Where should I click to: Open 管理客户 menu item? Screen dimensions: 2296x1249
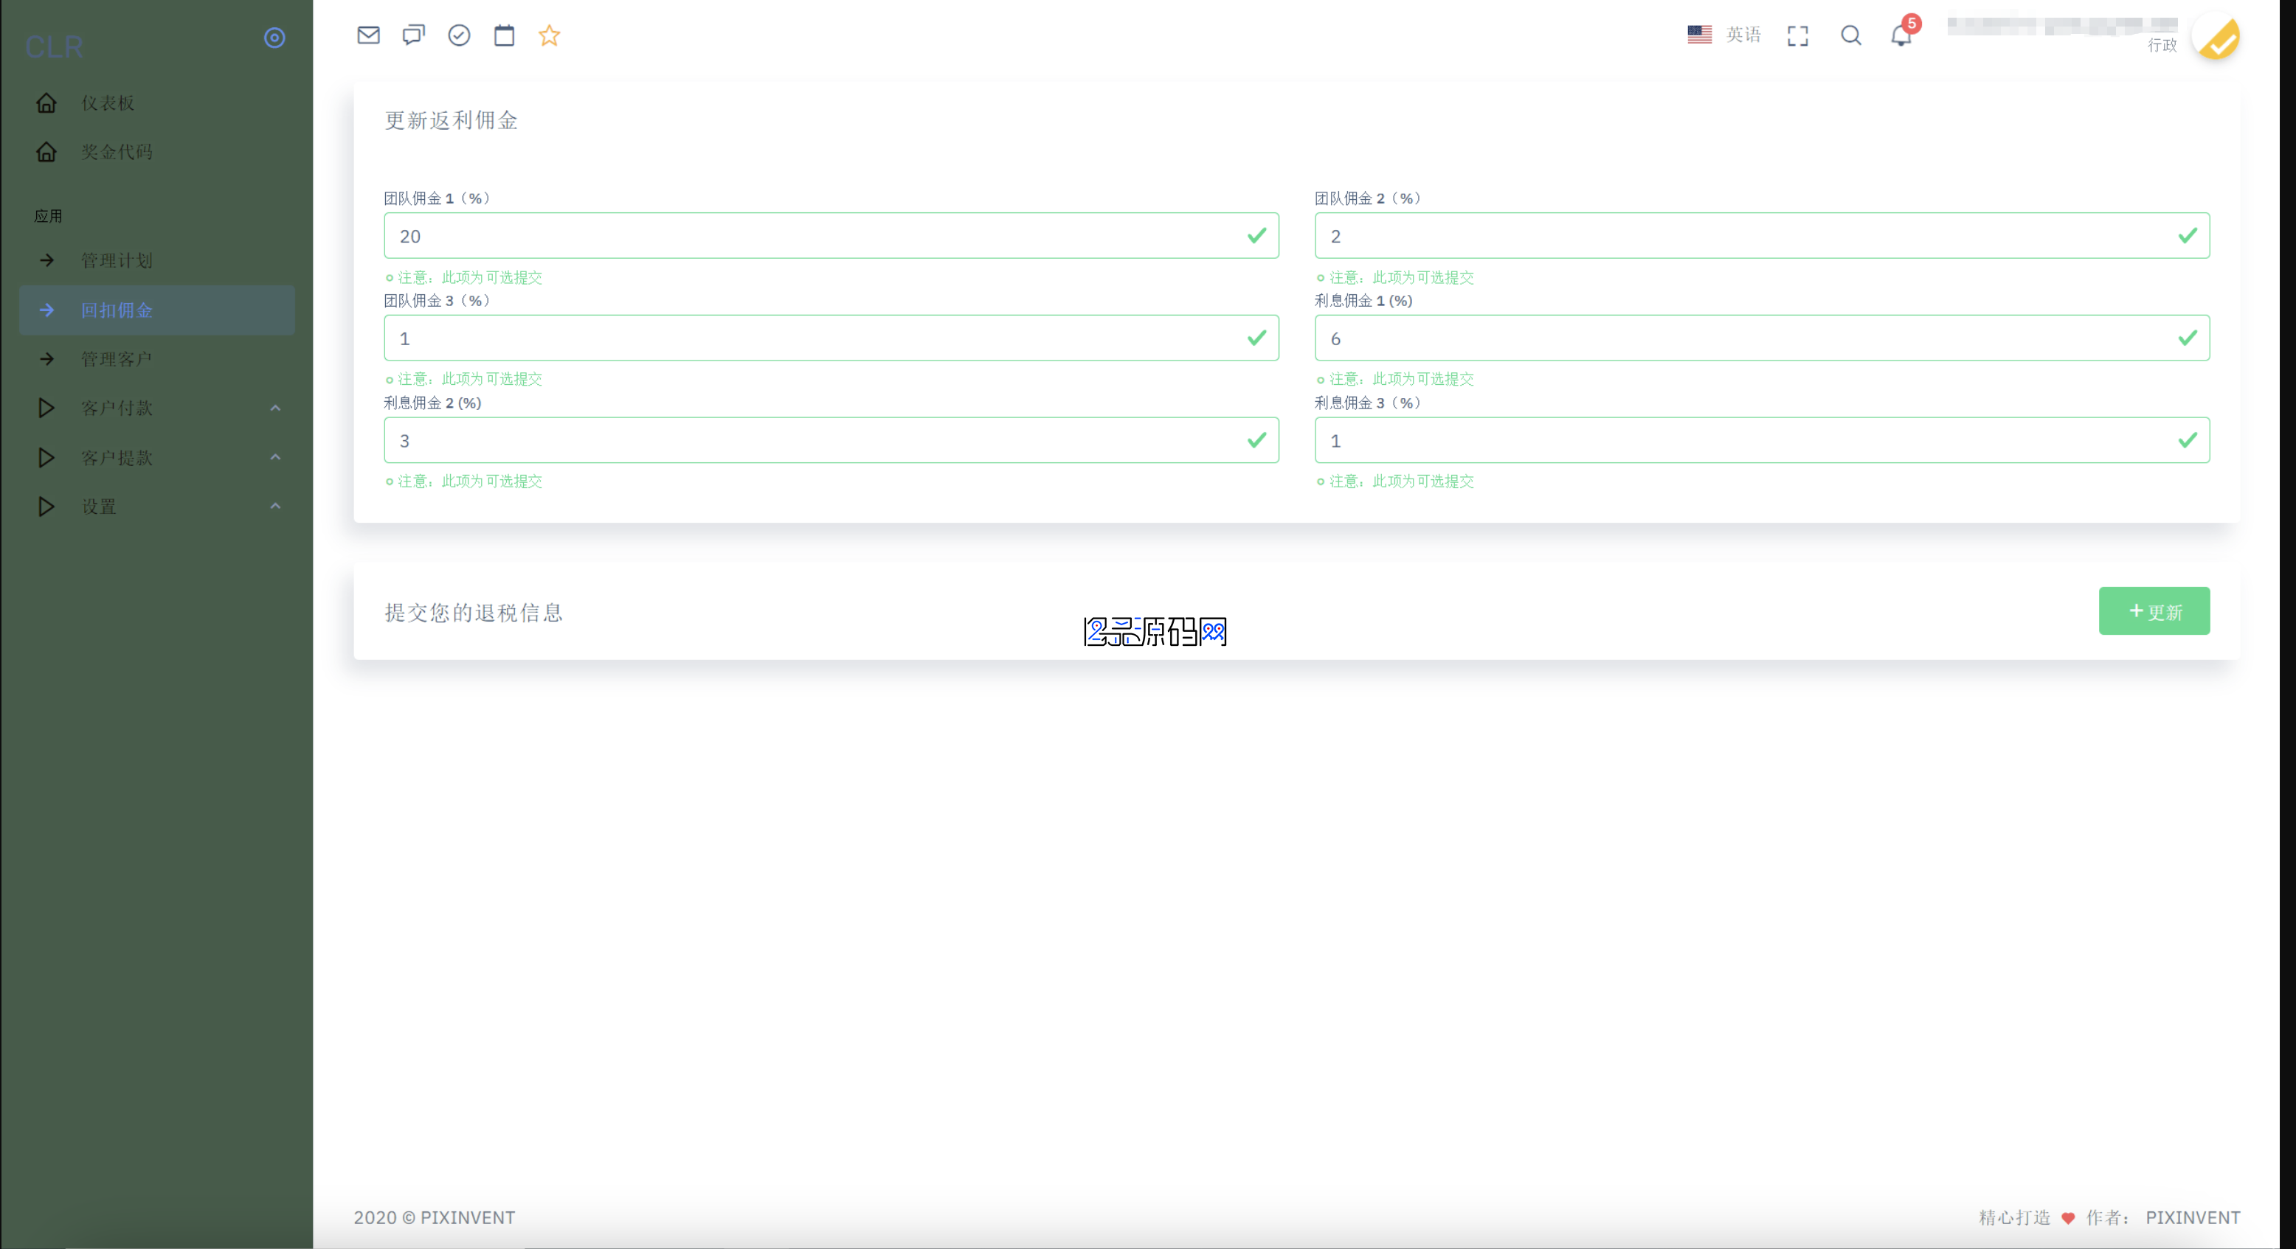pyautogui.click(x=157, y=359)
